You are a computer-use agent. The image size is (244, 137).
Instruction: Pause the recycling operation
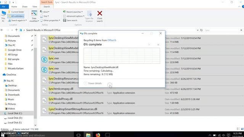click(x=149, y=45)
